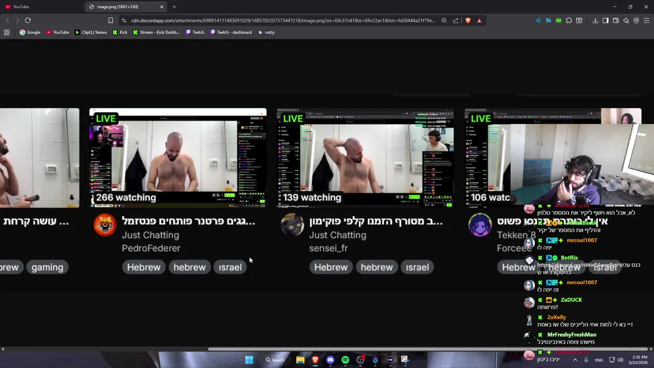
Task: Reload the current page
Action: pos(28,20)
